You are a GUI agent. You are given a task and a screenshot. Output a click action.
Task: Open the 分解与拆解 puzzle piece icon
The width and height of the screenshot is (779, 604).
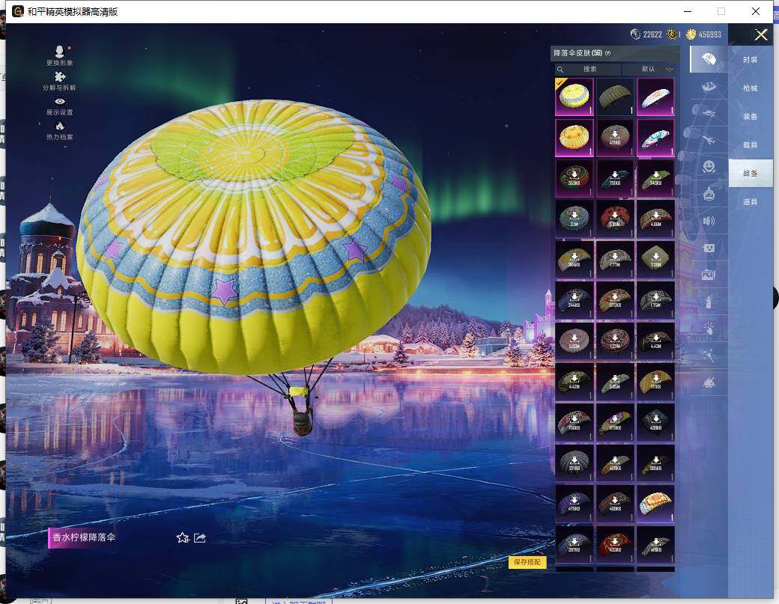pyautogui.click(x=60, y=76)
